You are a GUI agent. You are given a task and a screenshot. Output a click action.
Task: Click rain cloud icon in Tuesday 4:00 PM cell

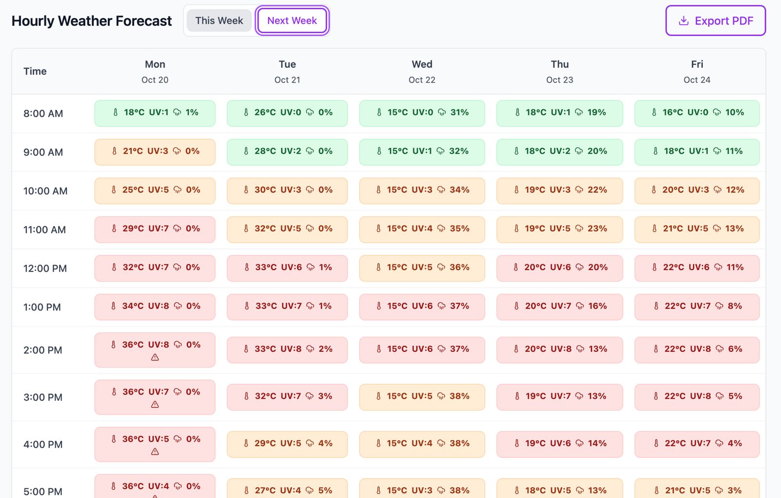(310, 443)
